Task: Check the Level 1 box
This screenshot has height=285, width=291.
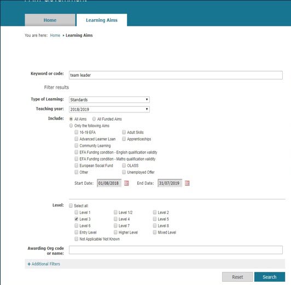Action: point(76,212)
